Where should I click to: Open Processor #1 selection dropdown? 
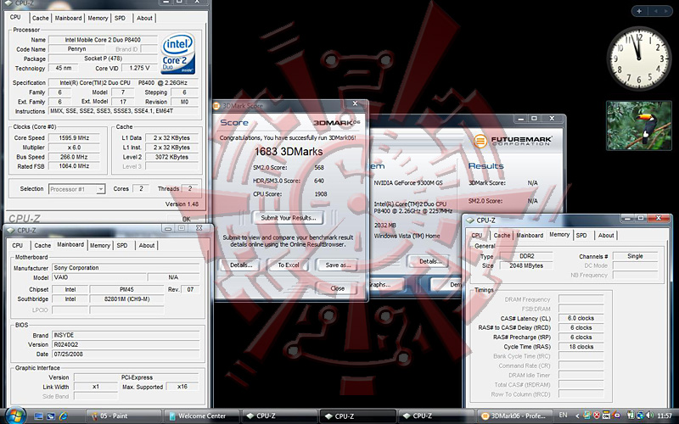point(76,189)
